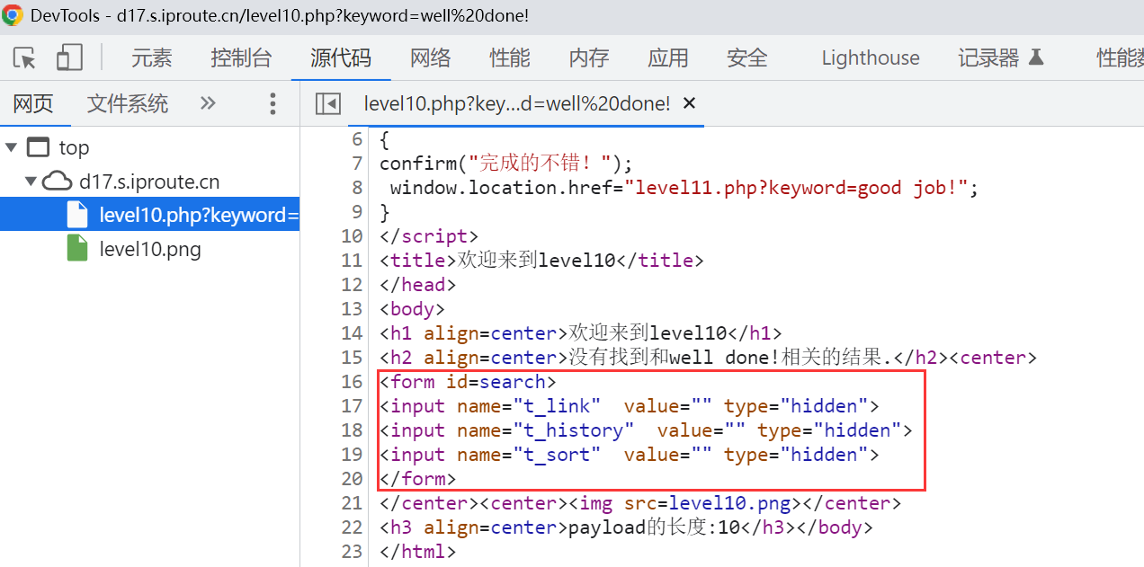Select the 文件系统 navigator tab
Screen dimensions: 1144x567
tap(127, 103)
